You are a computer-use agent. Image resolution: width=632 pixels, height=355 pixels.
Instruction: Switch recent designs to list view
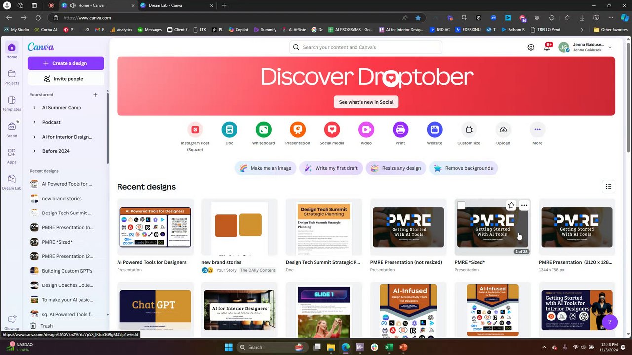[608, 187]
